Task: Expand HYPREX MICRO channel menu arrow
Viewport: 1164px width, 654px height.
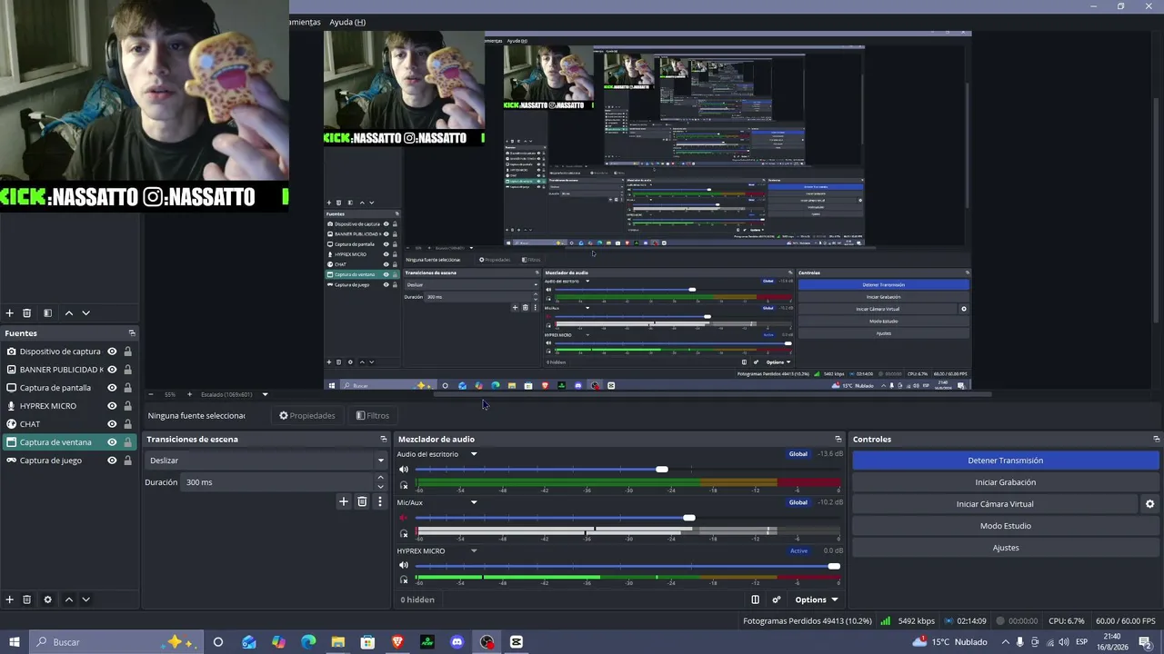Action: click(x=474, y=550)
